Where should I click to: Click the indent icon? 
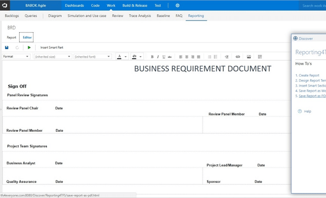pyautogui.click(x=227, y=57)
